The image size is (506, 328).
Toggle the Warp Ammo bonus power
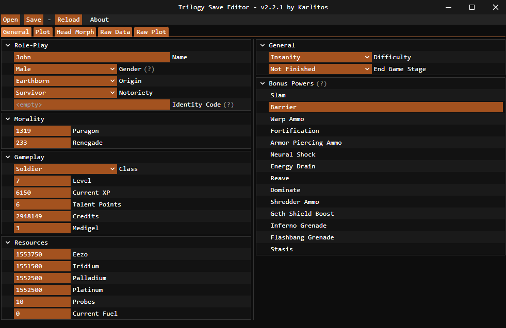coord(386,119)
